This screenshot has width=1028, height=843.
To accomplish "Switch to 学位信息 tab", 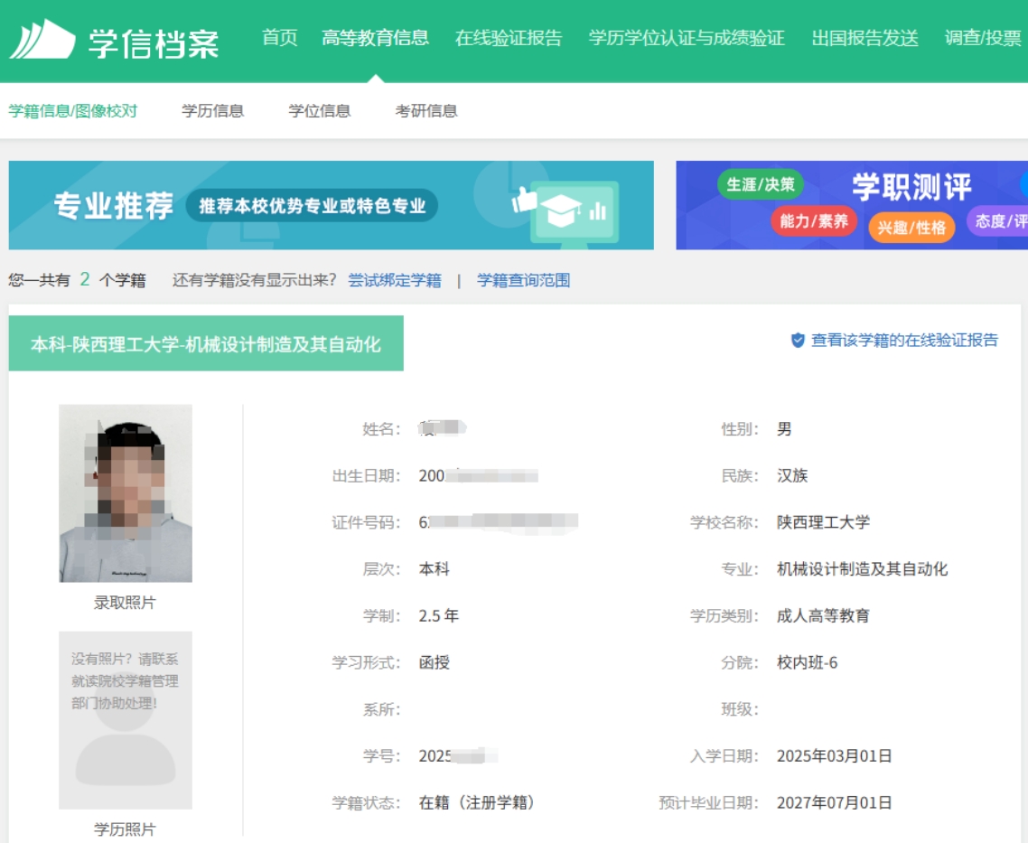I will (x=319, y=111).
